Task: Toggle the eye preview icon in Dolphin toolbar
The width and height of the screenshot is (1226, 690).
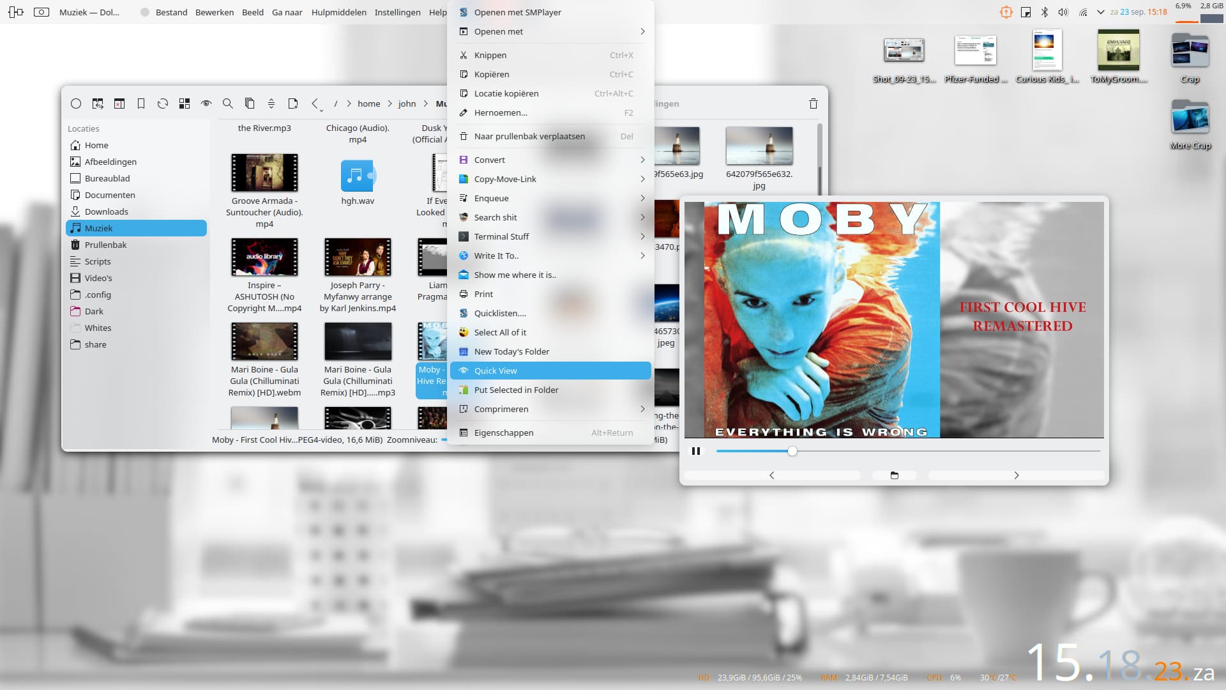Action: [206, 103]
